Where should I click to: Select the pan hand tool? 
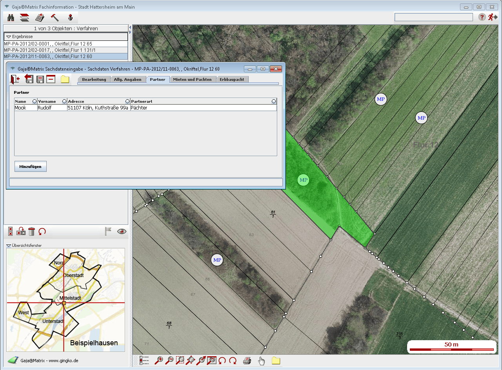click(261, 361)
